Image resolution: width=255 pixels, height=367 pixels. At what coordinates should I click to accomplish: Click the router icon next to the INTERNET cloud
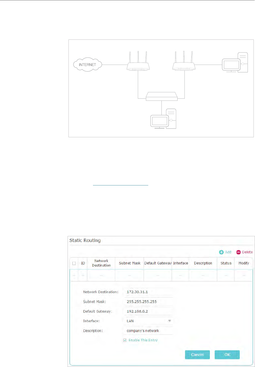click(x=138, y=61)
